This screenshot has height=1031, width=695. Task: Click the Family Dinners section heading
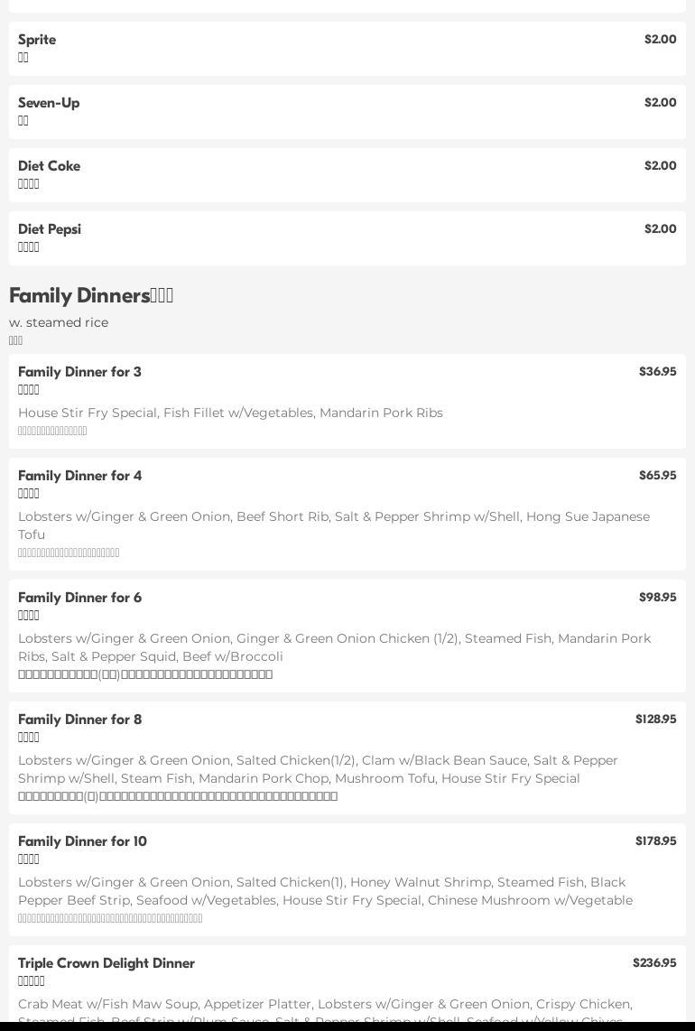(90, 296)
